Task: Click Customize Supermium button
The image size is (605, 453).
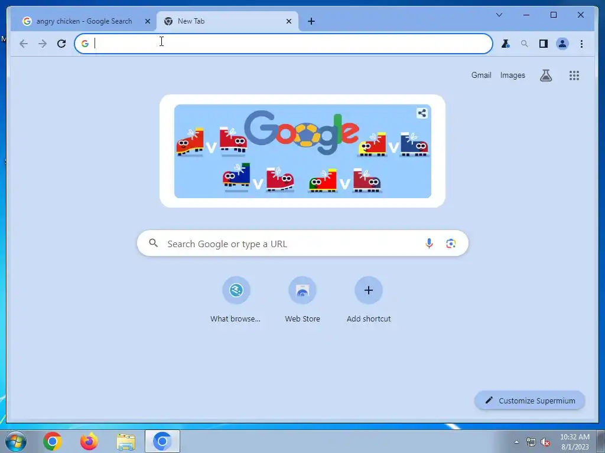Action: 530,401
